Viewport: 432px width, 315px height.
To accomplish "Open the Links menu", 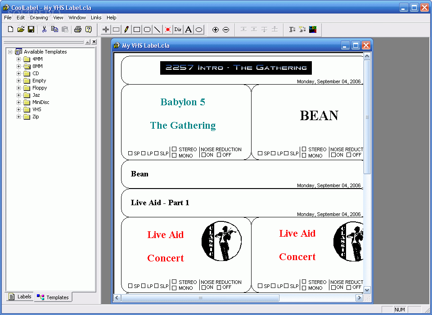I will point(96,18).
